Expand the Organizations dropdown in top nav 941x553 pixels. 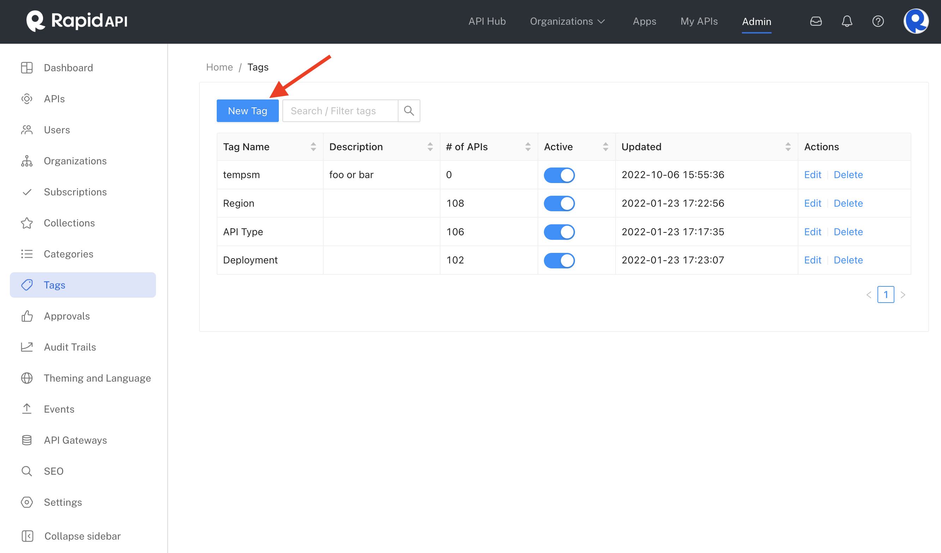coord(567,21)
